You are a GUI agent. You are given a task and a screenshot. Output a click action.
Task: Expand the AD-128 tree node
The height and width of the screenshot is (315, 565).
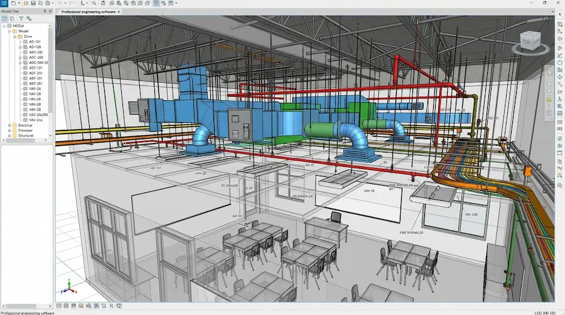coord(20,47)
